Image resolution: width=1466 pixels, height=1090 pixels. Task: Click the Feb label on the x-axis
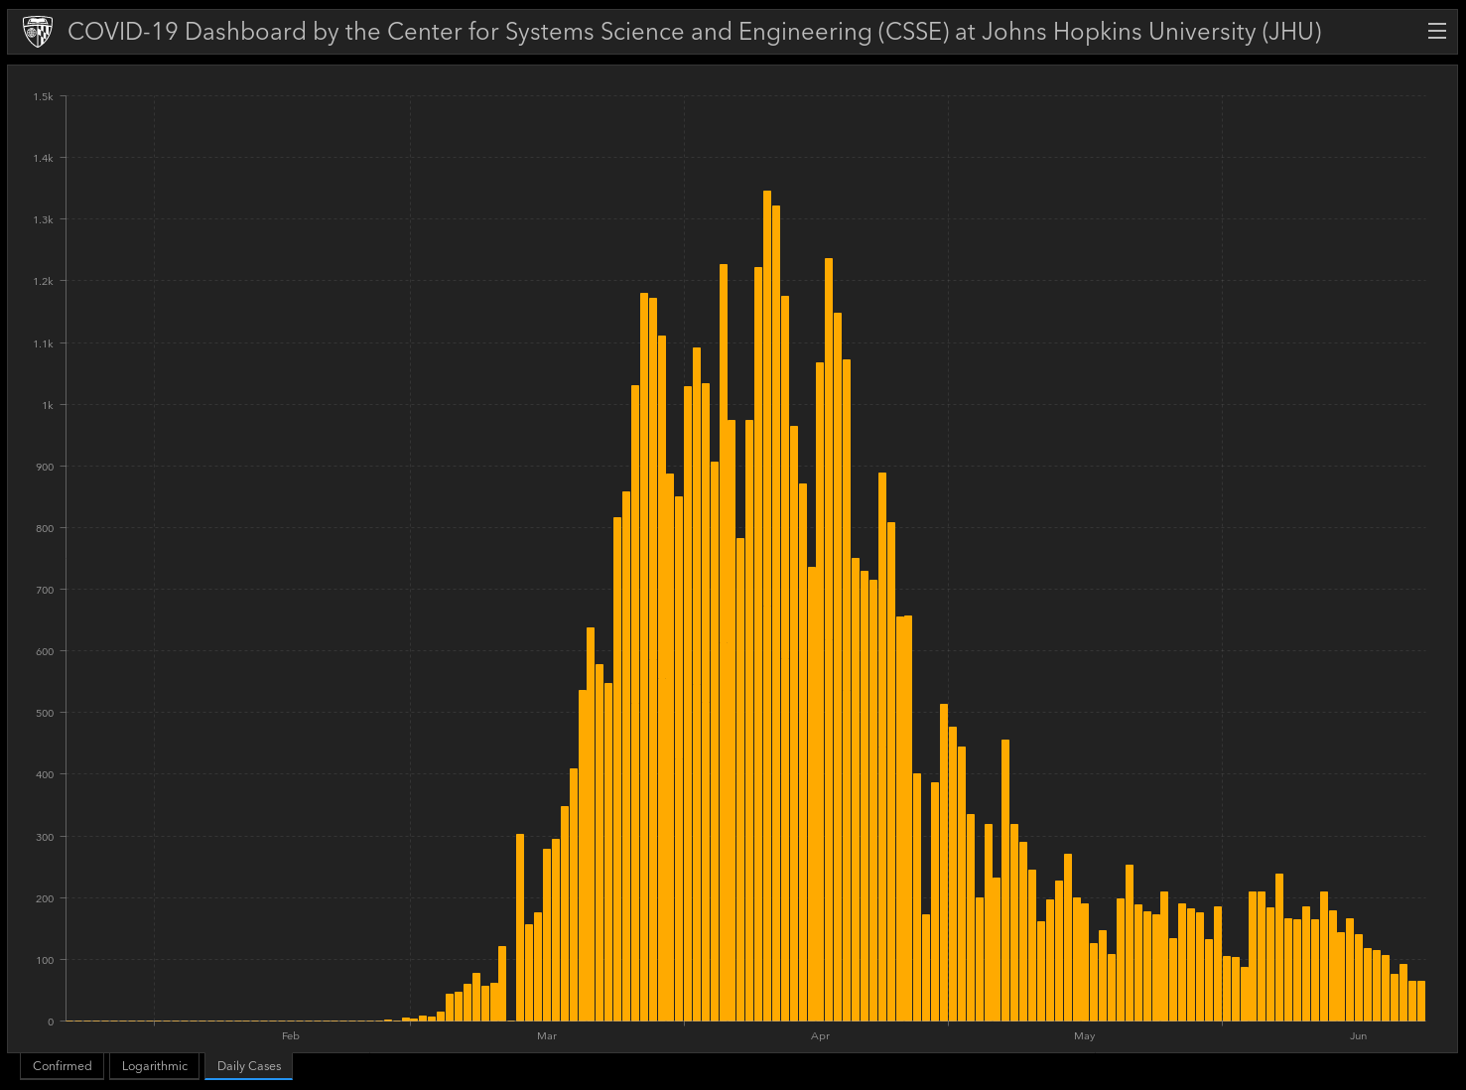click(290, 1036)
